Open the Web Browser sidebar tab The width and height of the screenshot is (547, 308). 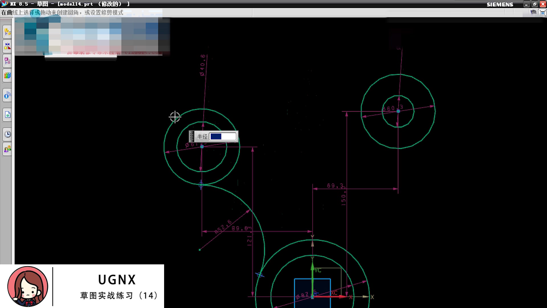(7, 115)
